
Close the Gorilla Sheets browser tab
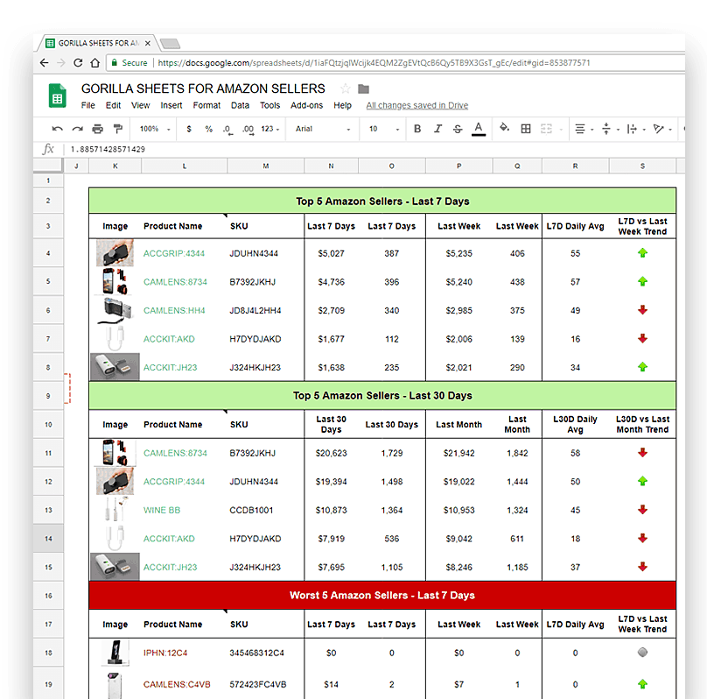click(x=148, y=43)
